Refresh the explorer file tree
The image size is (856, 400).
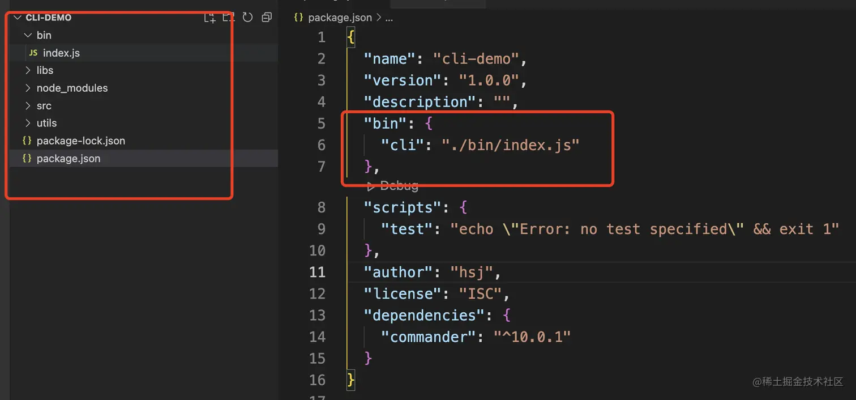coord(247,18)
